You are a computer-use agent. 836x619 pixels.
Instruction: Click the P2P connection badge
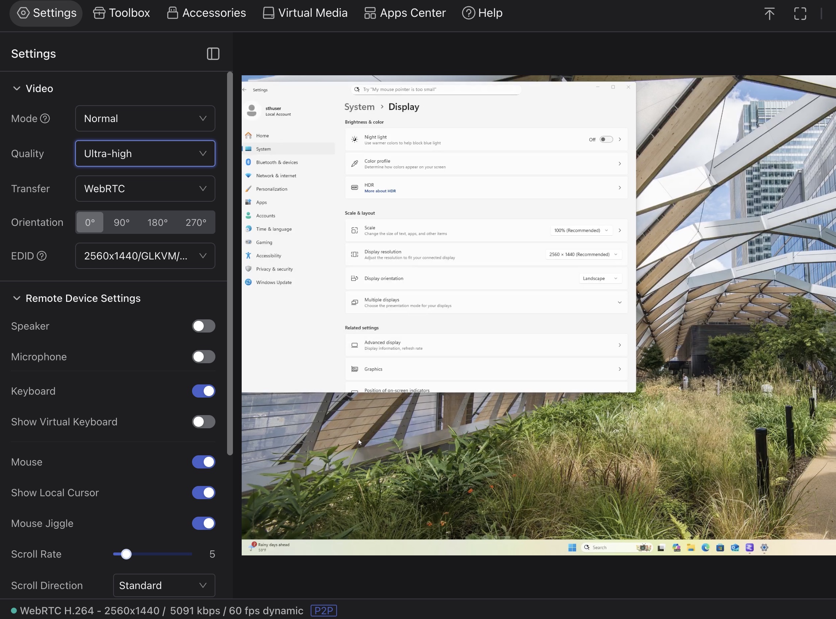point(323,610)
